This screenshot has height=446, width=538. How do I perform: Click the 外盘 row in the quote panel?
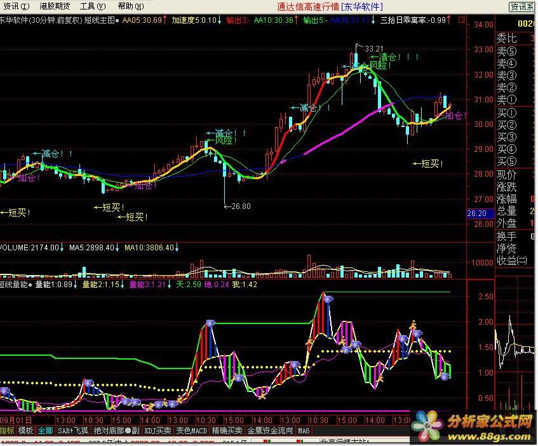pos(516,224)
